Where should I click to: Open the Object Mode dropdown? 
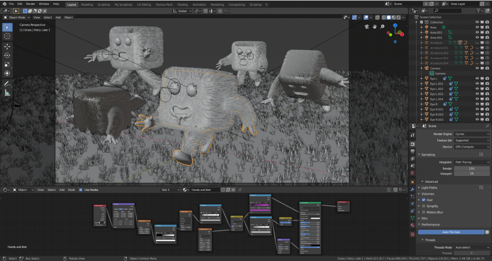(17, 17)
